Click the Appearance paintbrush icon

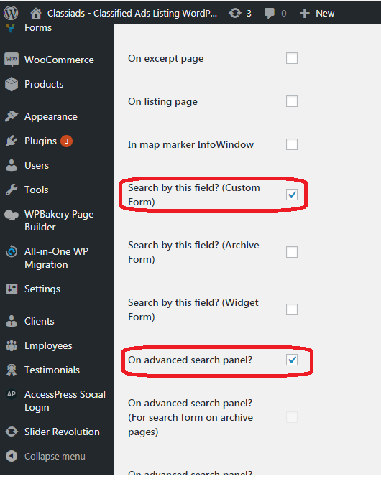(12, 116)
